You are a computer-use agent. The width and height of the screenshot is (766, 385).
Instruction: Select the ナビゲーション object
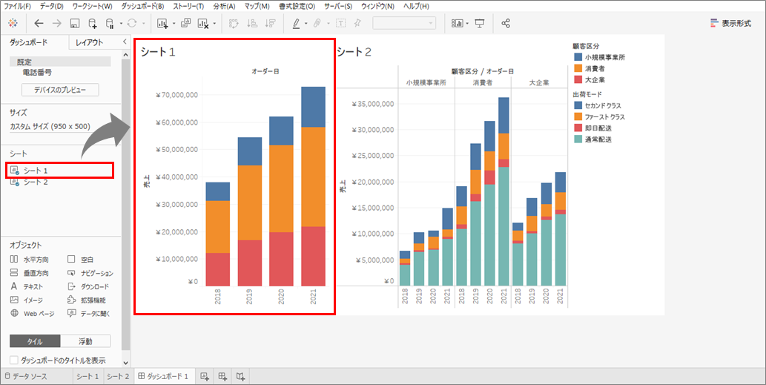pos(90,273)
